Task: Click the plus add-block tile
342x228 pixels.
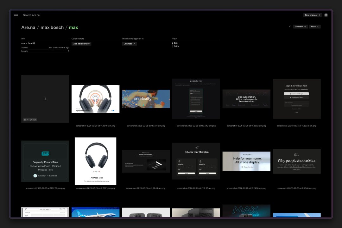Action: pyautogui.click(x=45, y=99)
